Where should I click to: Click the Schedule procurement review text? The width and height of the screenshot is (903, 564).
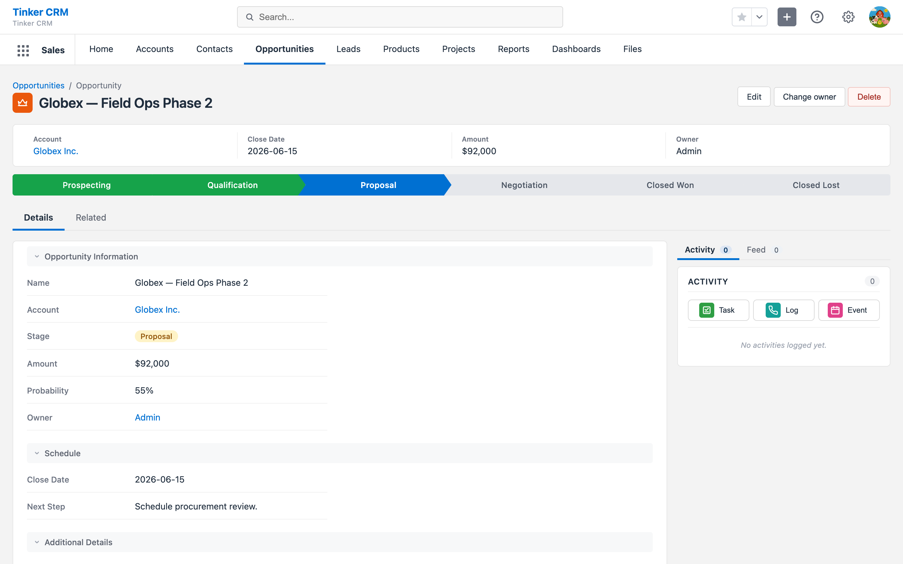point(196,507)
